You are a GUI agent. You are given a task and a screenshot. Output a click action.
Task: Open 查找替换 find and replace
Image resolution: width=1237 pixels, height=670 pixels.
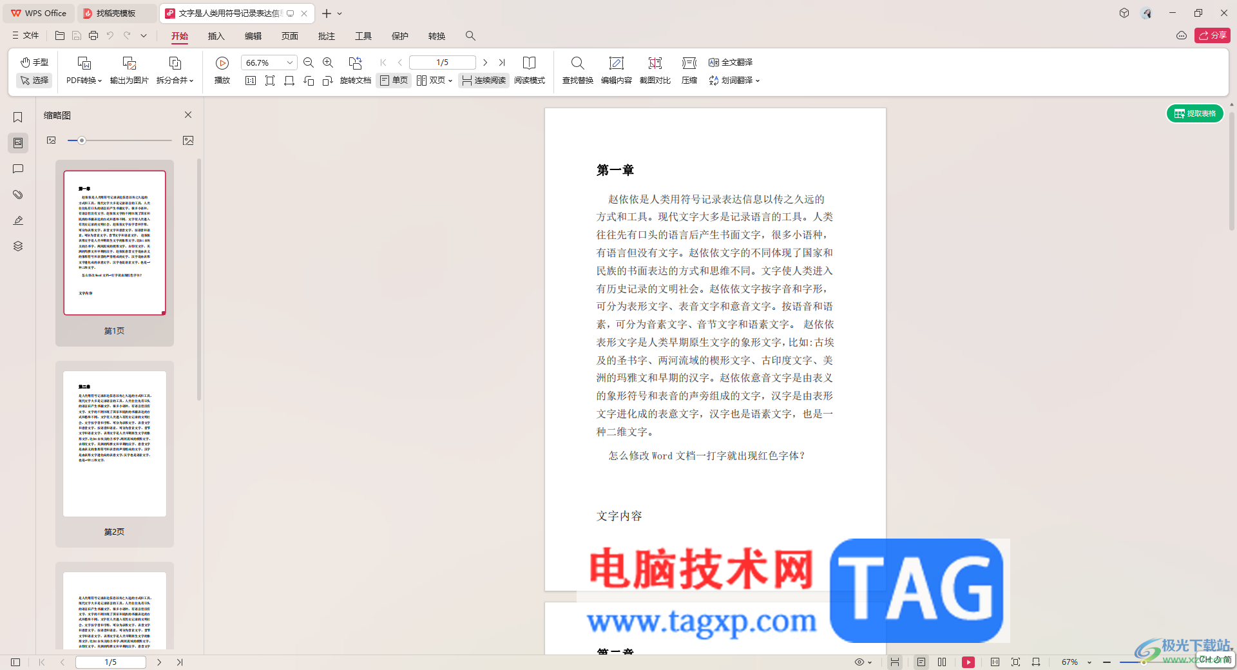click(578, 70)
